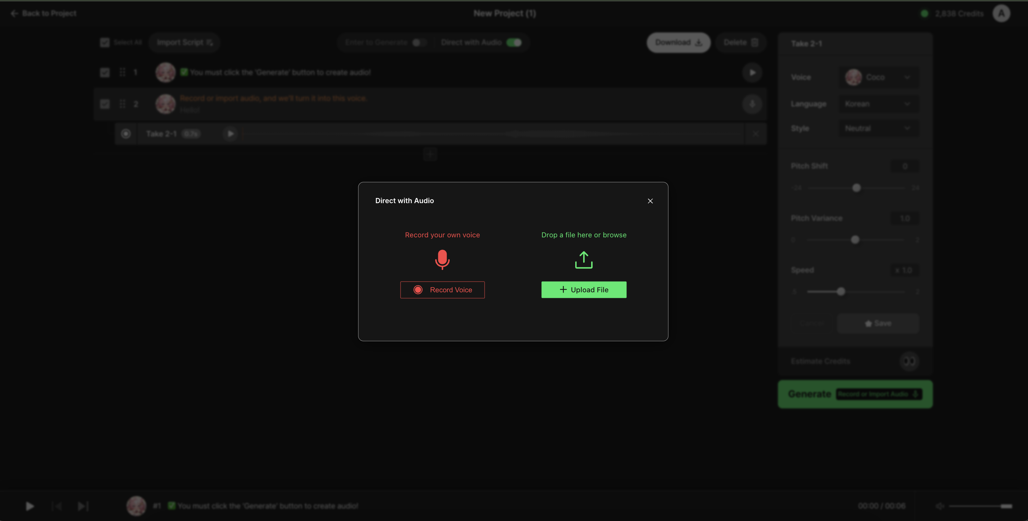Image resolution: width=1028 pixels, height=521 pixels.
Task: Click the green upload arrow icon
Action: click(x=584, y=259)
